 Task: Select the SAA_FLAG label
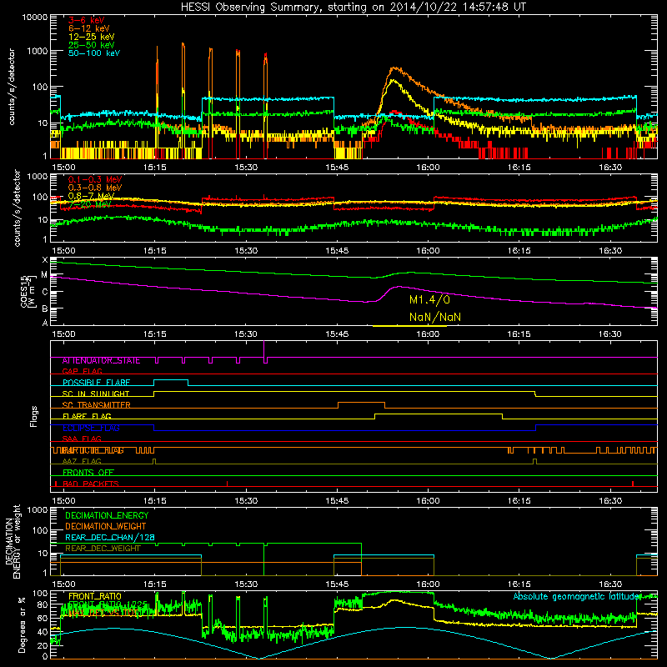click(x=82, y=439)
